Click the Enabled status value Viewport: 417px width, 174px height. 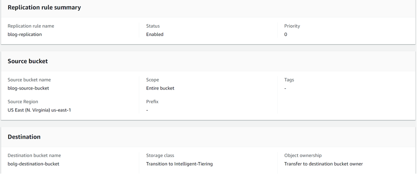tap(155, 35)
